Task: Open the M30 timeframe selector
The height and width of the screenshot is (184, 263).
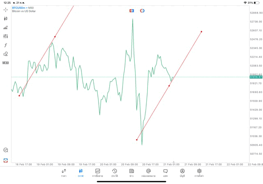Action: click(x=6, y=63)
